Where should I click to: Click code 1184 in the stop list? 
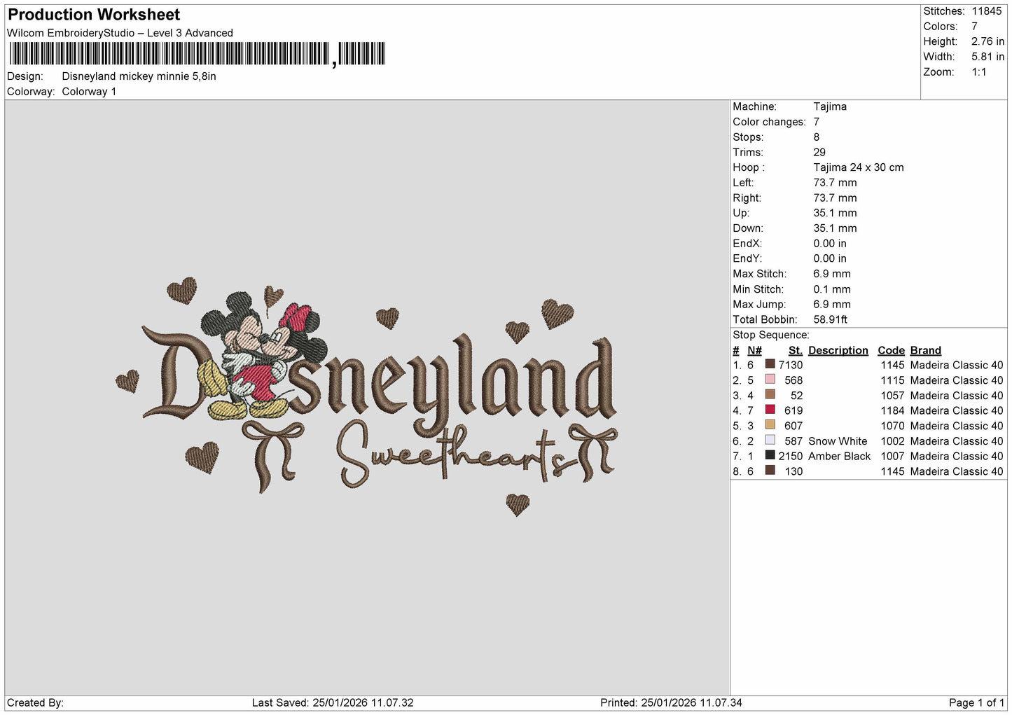click(x=893, y=410)
